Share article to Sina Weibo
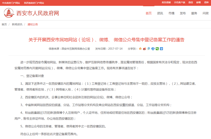Screen dimensions: 211x139 click(145, 49)
